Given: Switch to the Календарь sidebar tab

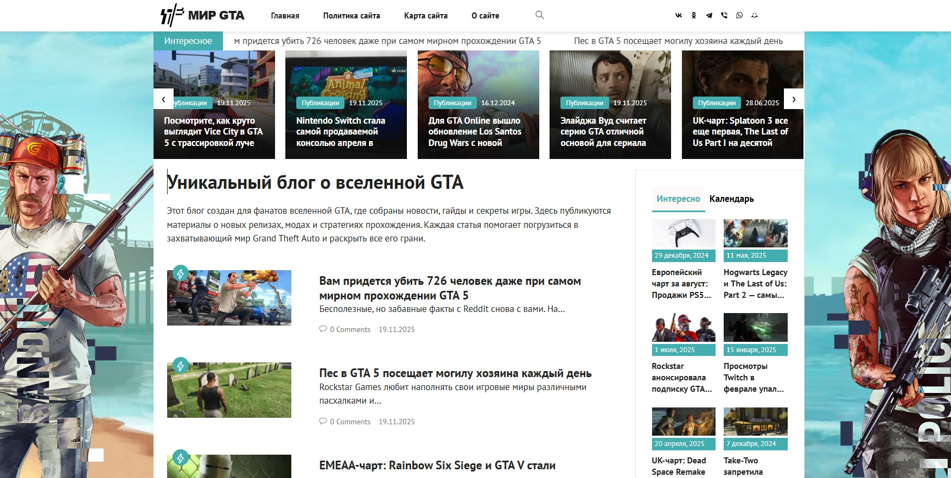Looking at the screenshot, I should pyautogui.click(x=732, y=199).
